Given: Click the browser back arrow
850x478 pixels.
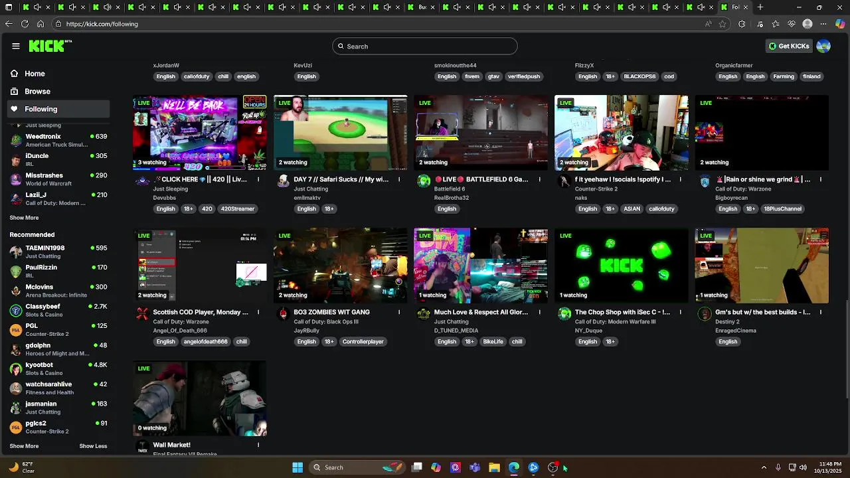Looking at the screenshot, I should point(9,24).
